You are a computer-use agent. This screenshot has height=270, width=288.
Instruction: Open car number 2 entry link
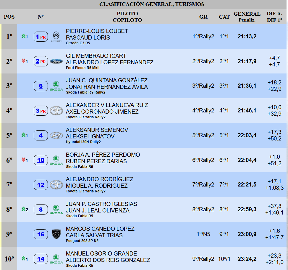pos(38,61)
